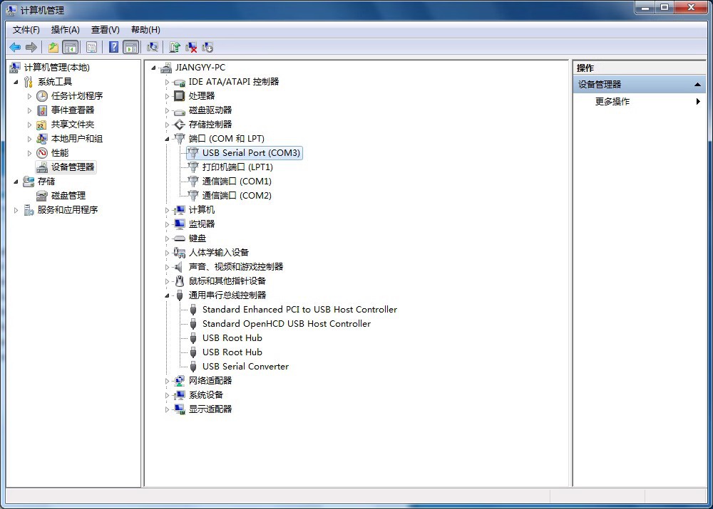Expand the 共享文件夹 node
This screenshot has width=713, height=509.
click(x=29, y=125)
